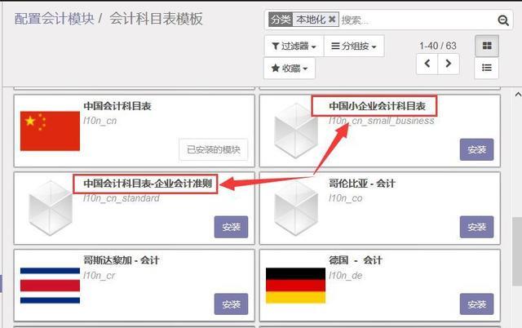Click the vertical scrollbar thumb

517,251
